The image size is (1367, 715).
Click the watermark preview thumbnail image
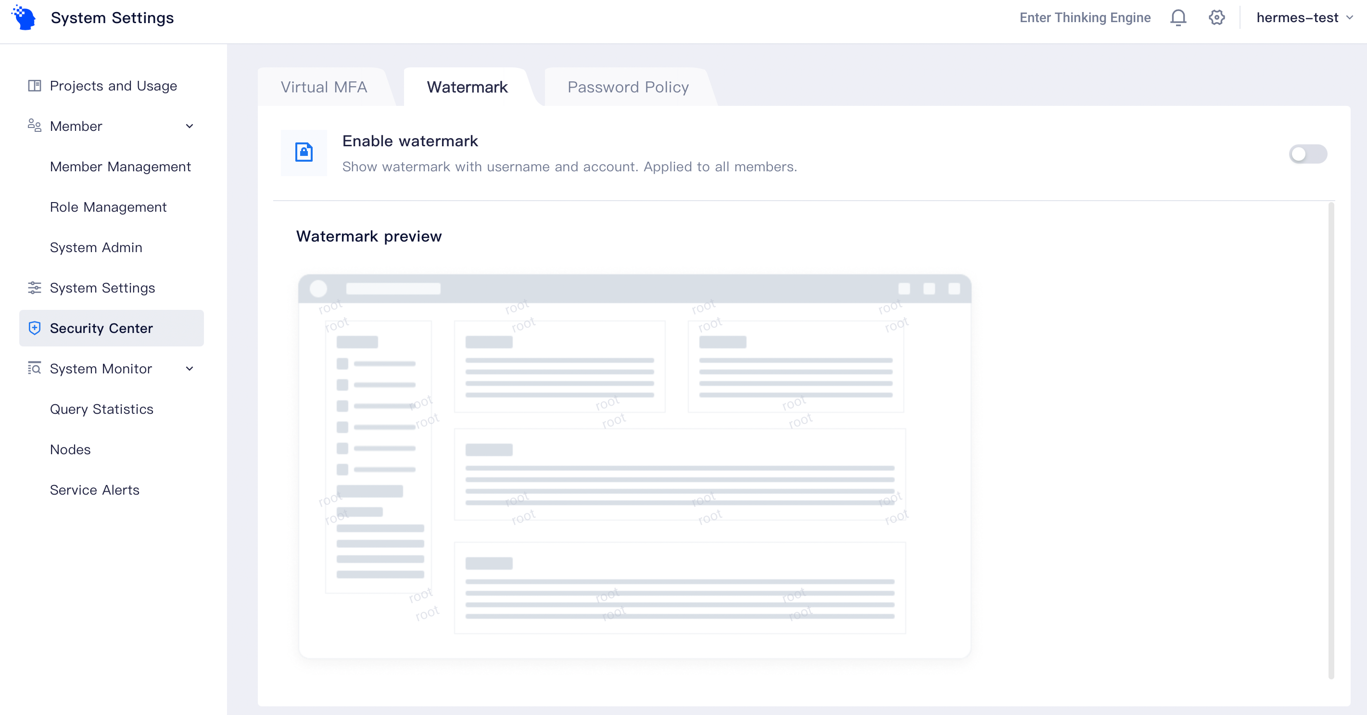point(635,466)
